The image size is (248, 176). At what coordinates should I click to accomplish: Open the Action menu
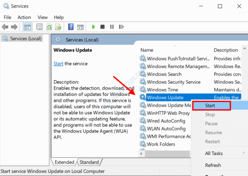[24, 17]
